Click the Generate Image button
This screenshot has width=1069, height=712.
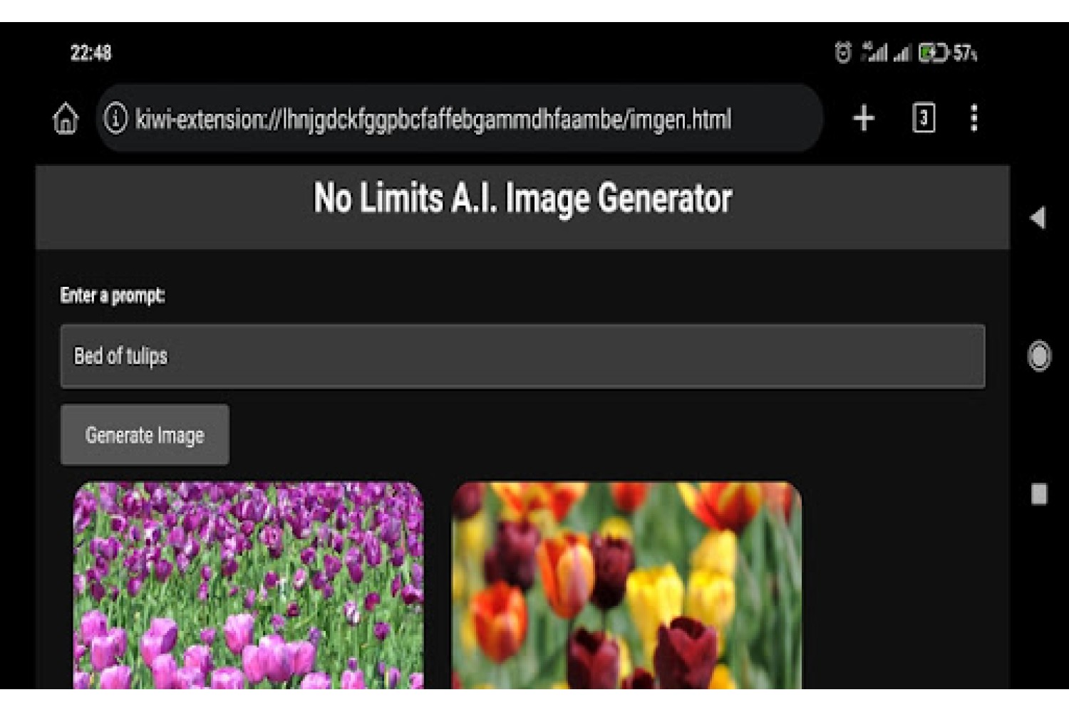pyautogui.click(x=145, y=435)
